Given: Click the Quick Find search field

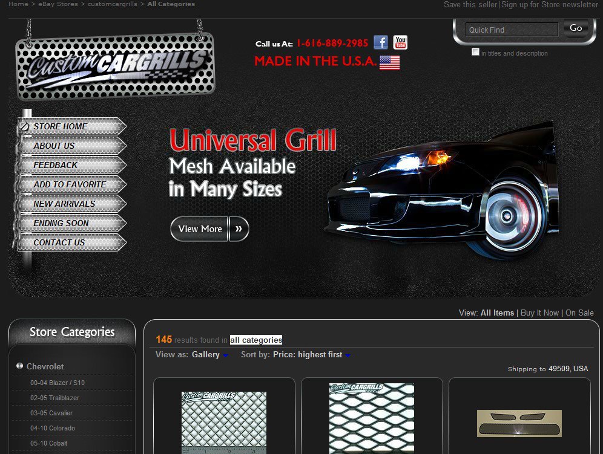Looking at the screenshot, I should point(512,30).
